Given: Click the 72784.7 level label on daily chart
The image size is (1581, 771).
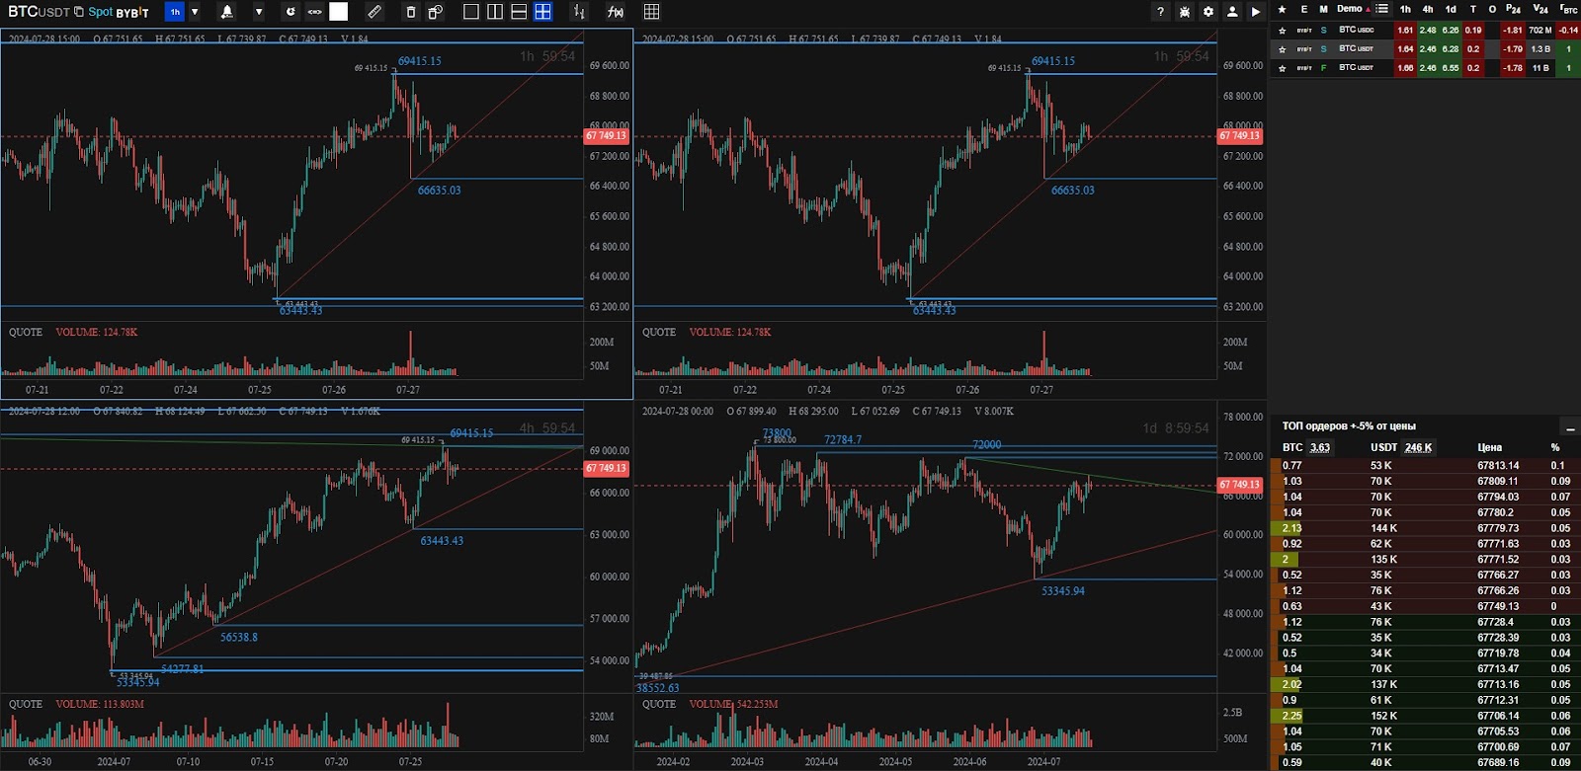Looking at the screenshot, I should pos(843,440).
